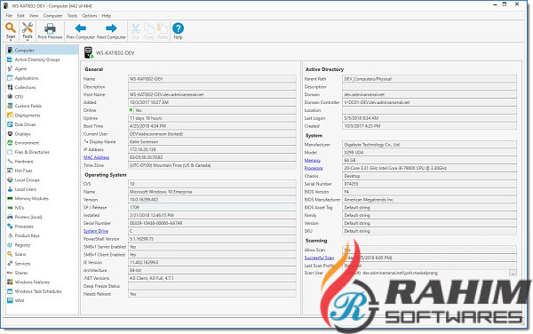Click the Host Name value field

(x=212, y=94)
